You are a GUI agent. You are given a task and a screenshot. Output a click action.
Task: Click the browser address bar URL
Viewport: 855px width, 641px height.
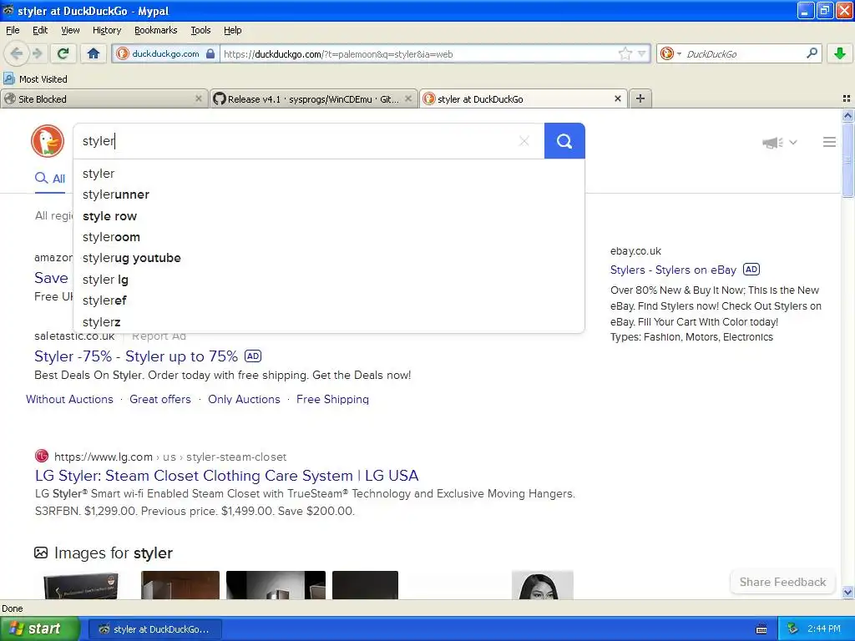[417, 54]
